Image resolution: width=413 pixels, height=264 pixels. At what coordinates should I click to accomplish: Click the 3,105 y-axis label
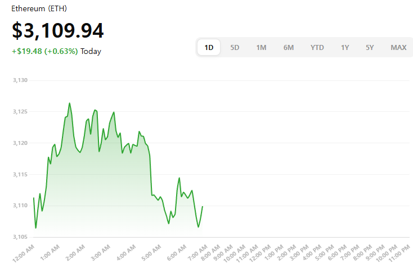pos(20,236)
